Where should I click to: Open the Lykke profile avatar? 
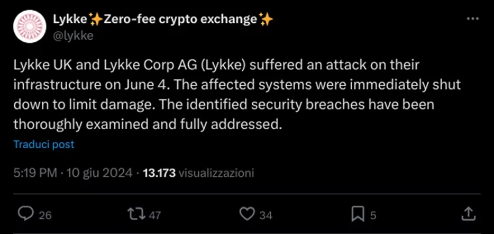click(x=29, y=28)
